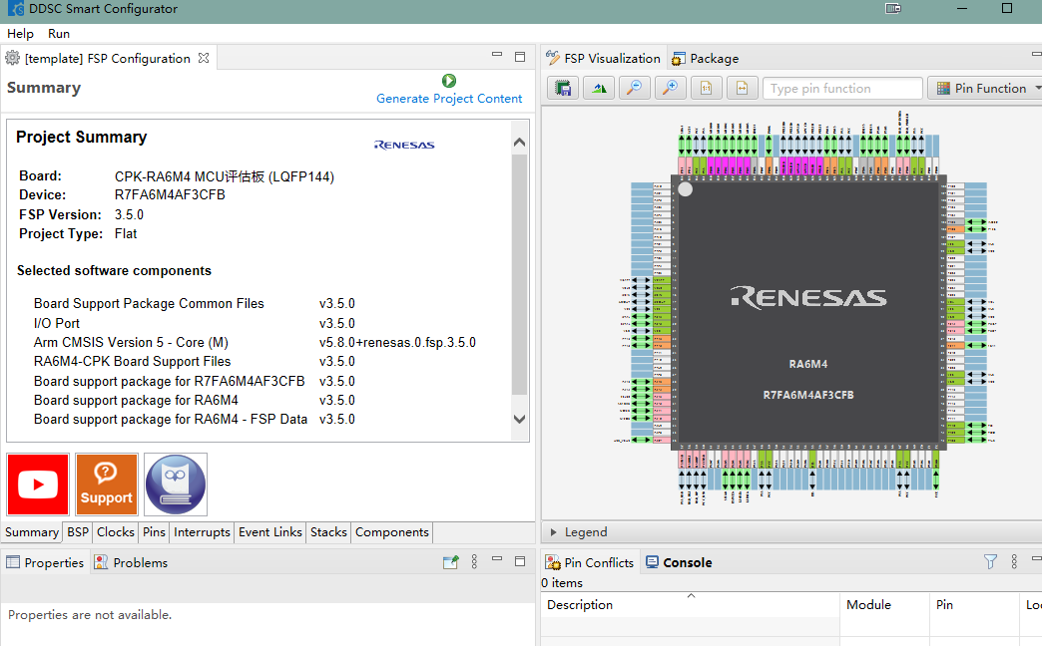The height and width of the screenshot is (646, 1042).
Task: Open Properties panel view menu
Action: tap(475, 562)
